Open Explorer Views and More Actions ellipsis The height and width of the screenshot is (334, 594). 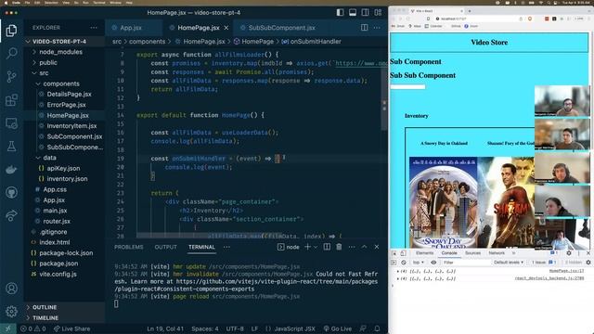94,28
